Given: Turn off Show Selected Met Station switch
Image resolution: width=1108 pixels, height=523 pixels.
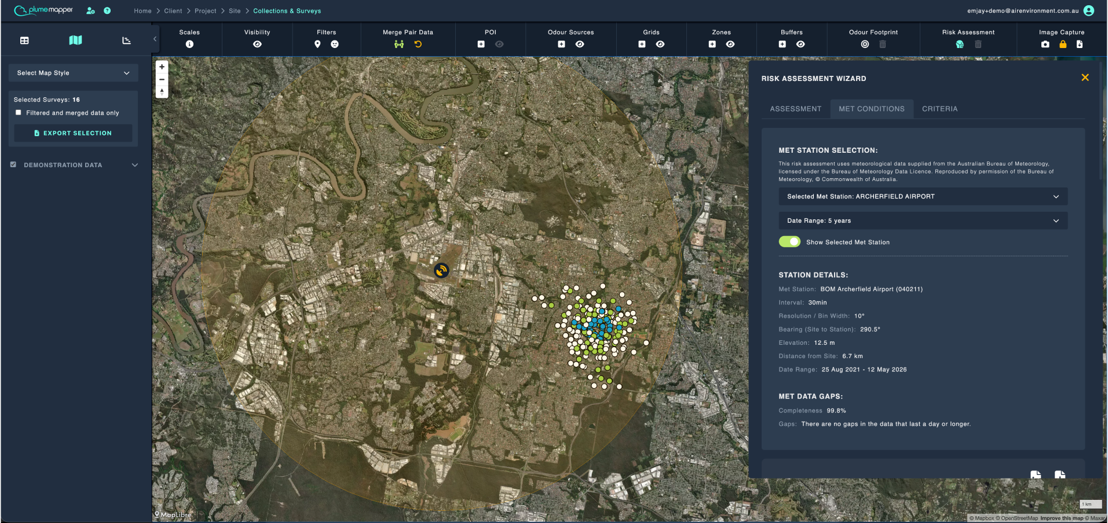Looking at the screenshot, I should 789,242.
